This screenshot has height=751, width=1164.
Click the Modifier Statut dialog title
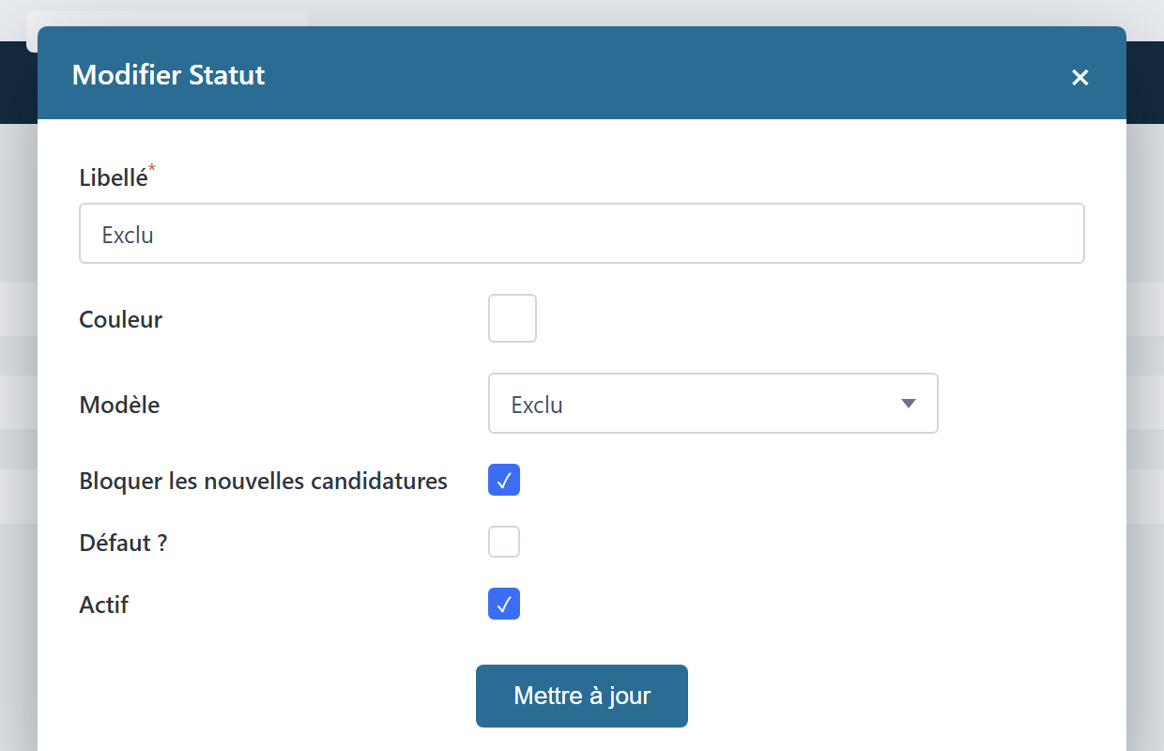tap(169, 75)
